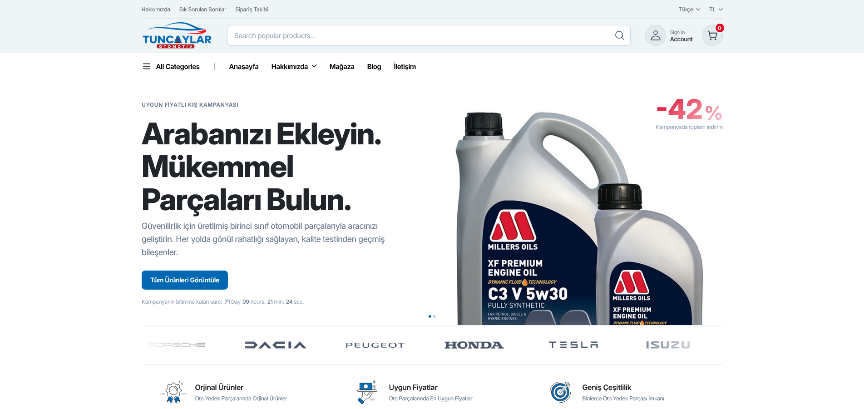Click the Tuncaylar Otomotiv logo
Viewport: 864px width, 409px height.
177,35
